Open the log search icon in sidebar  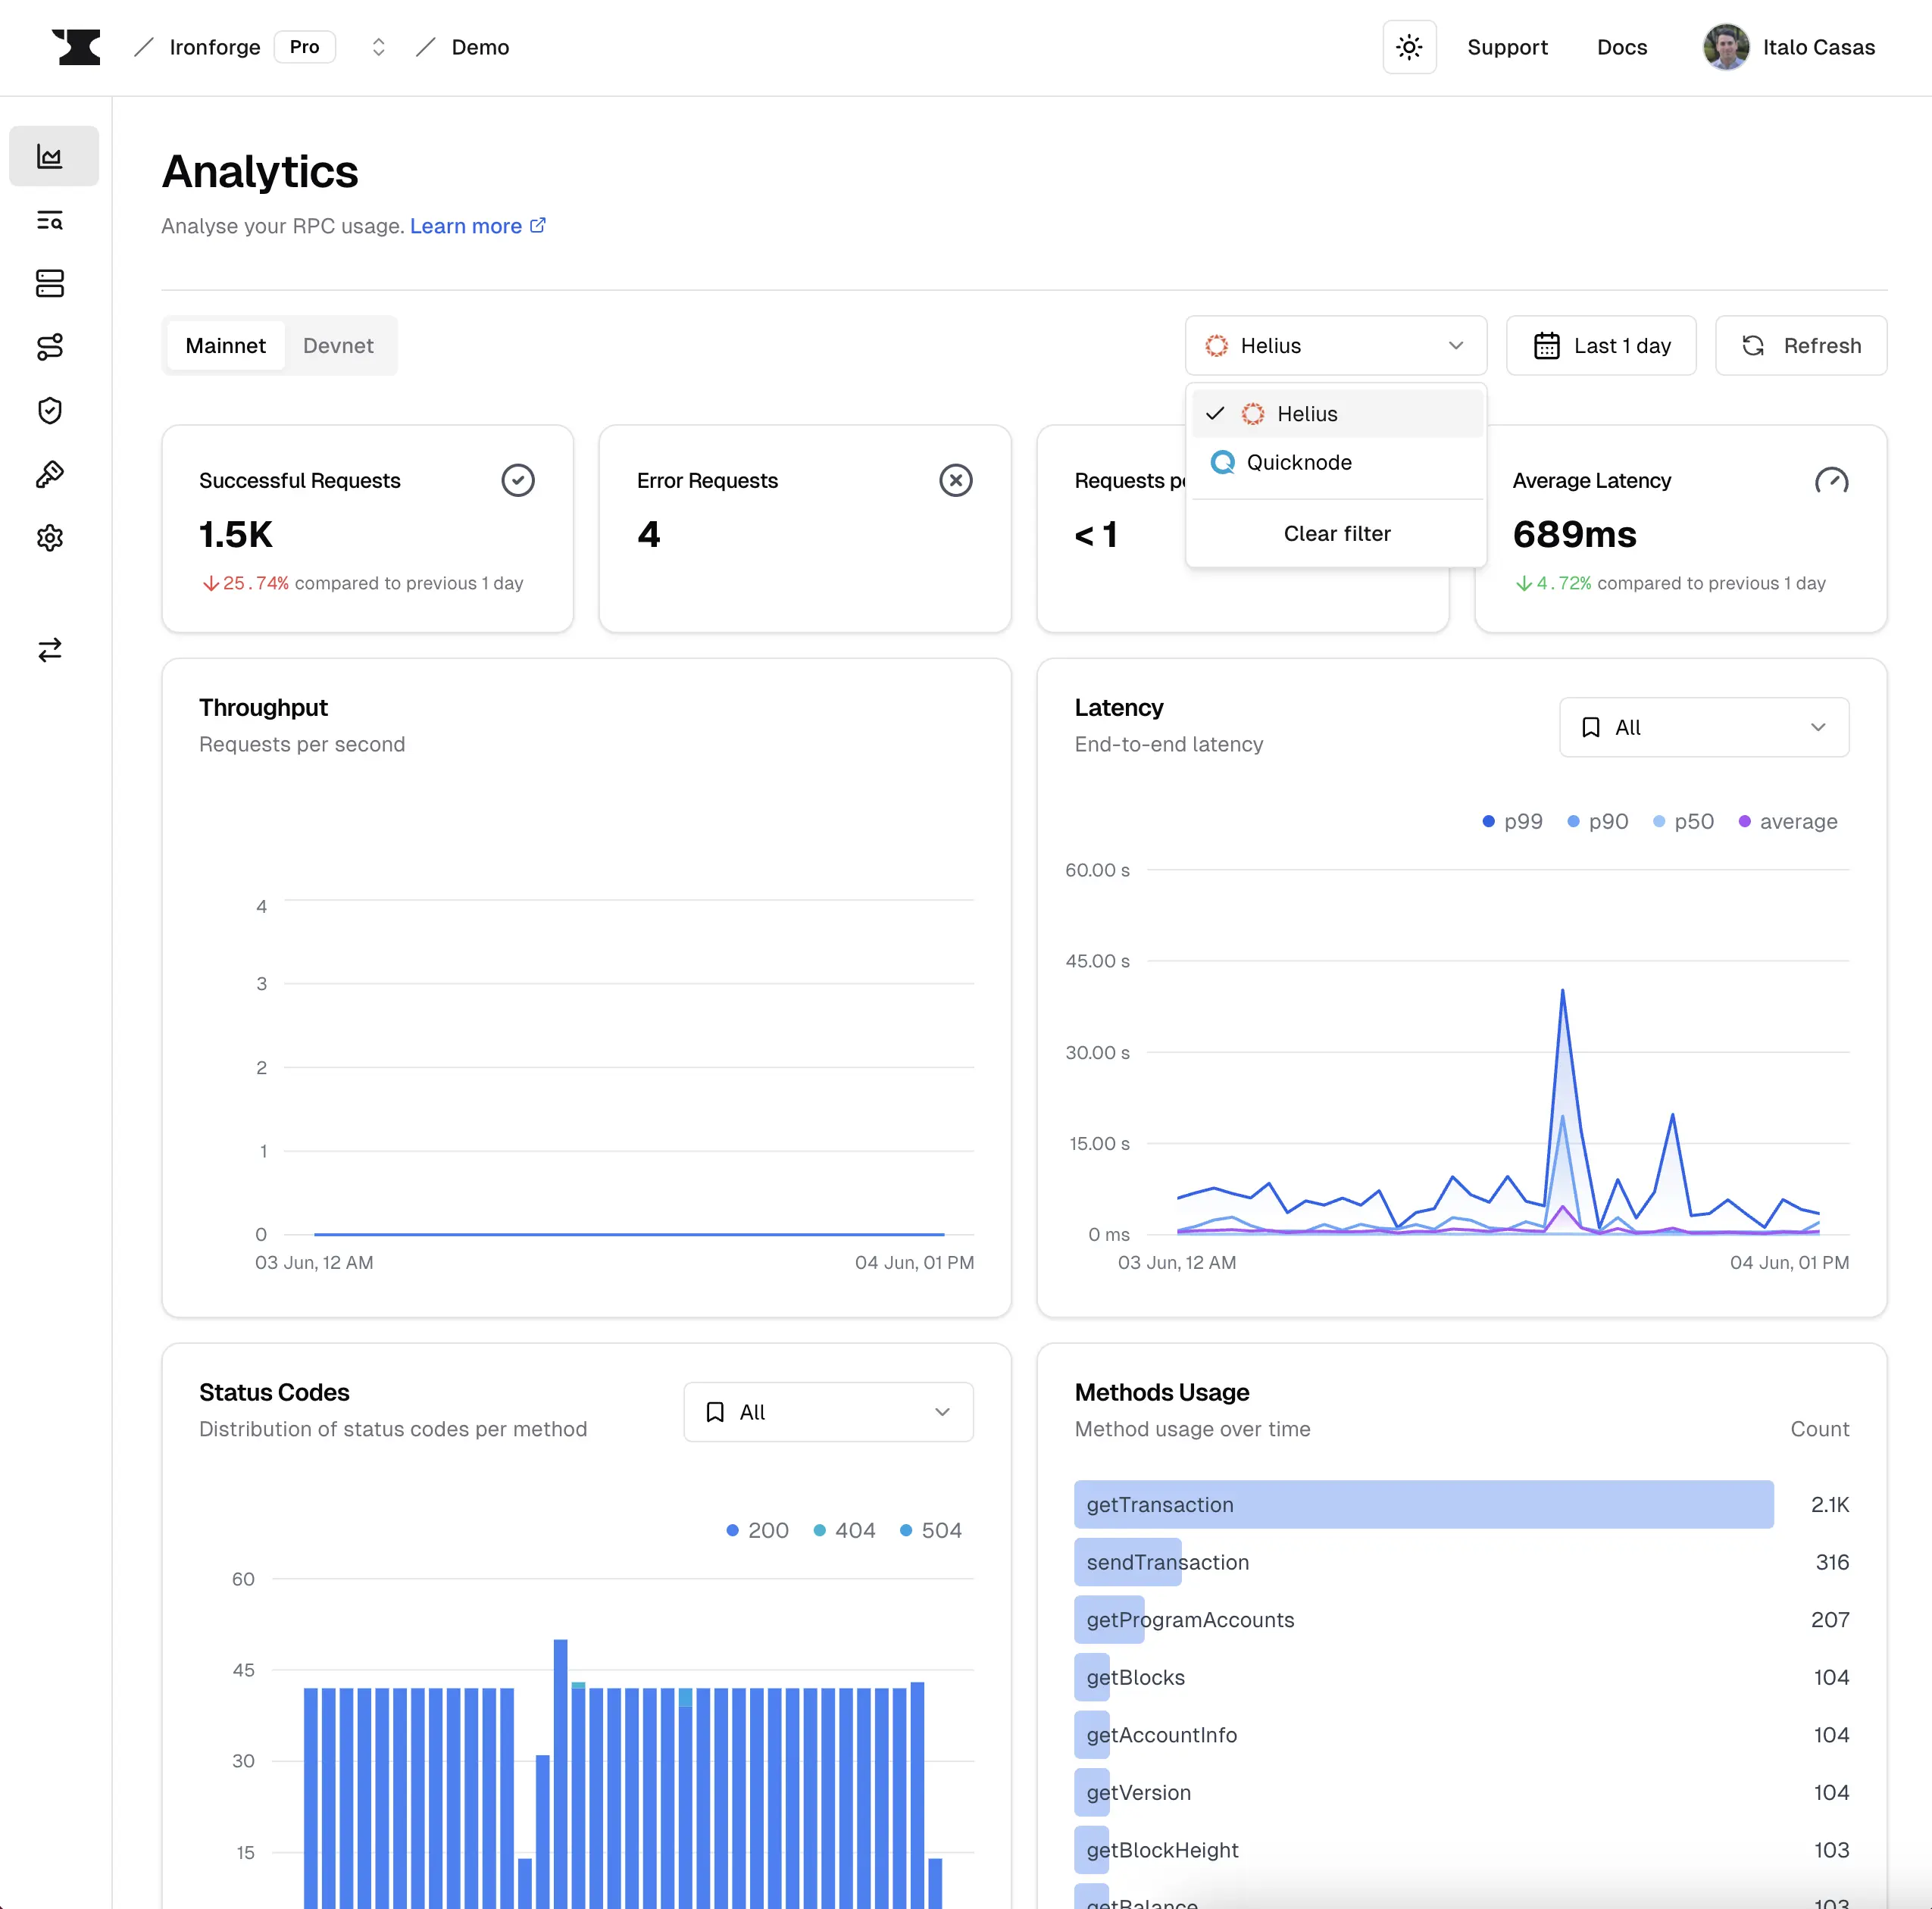[50, 221]
